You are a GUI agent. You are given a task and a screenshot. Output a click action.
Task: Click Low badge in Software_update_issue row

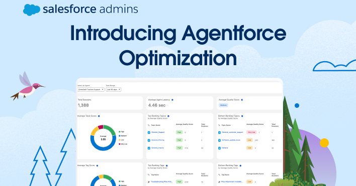point(249,140)
